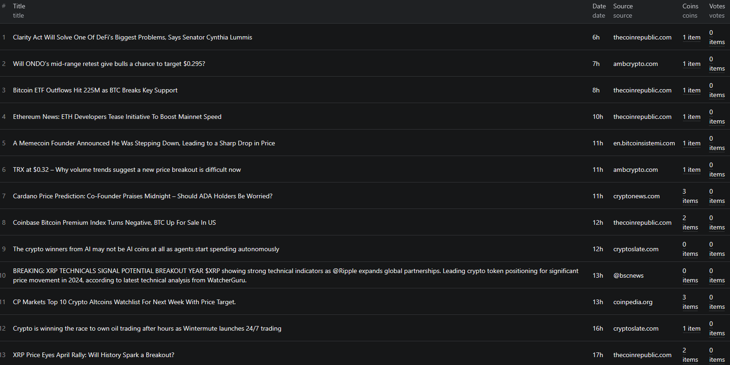This screenshot has height=365, width=730.
Task: Open the Memecoin Founder Stepping Down article
Action: [144, 143]
